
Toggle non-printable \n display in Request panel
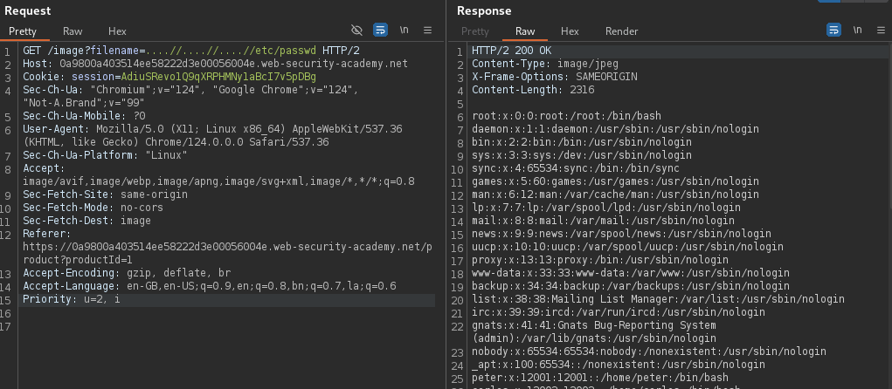point(404,31)
